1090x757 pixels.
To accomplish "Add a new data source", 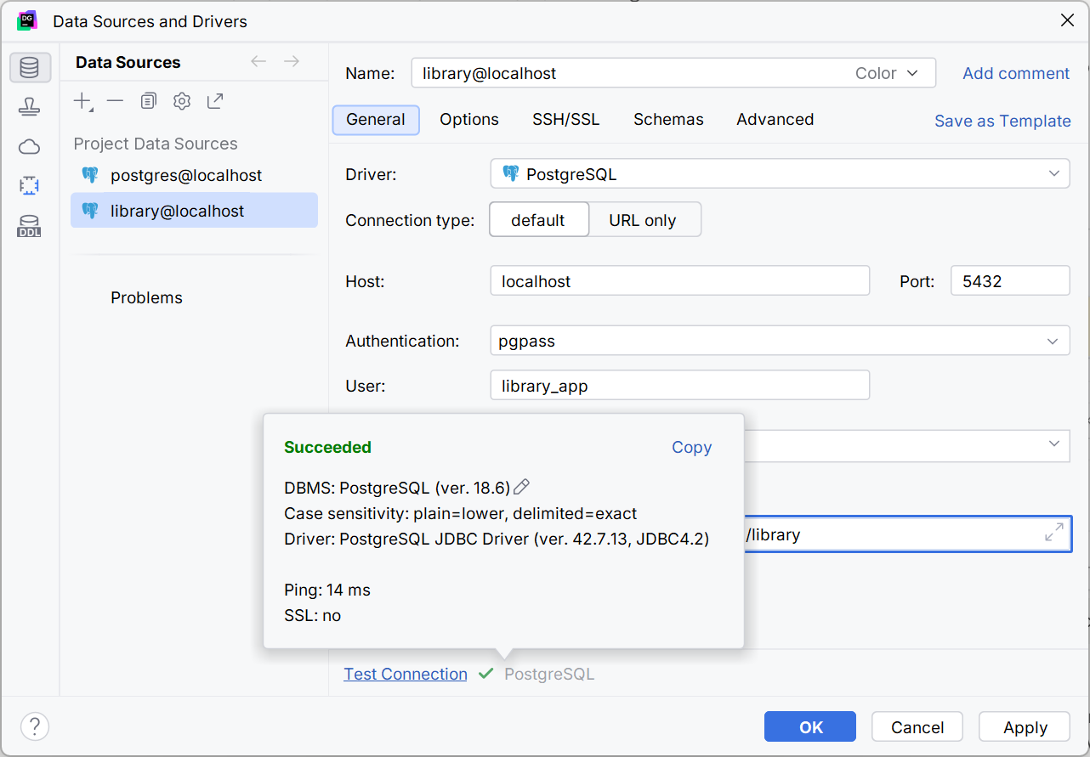I will [82, 102].
